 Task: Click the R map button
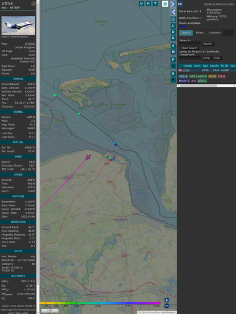[x=173, y=74]
